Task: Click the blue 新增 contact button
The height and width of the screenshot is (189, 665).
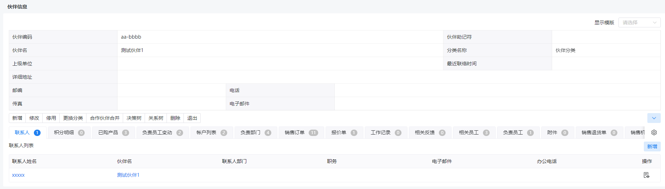Action: tap(652, 146)
